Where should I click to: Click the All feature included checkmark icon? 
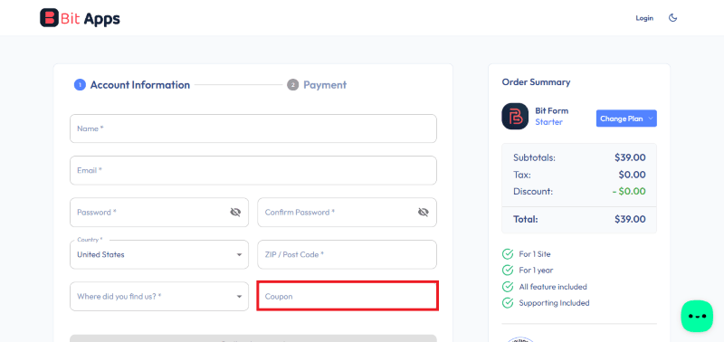coord(508,287)
